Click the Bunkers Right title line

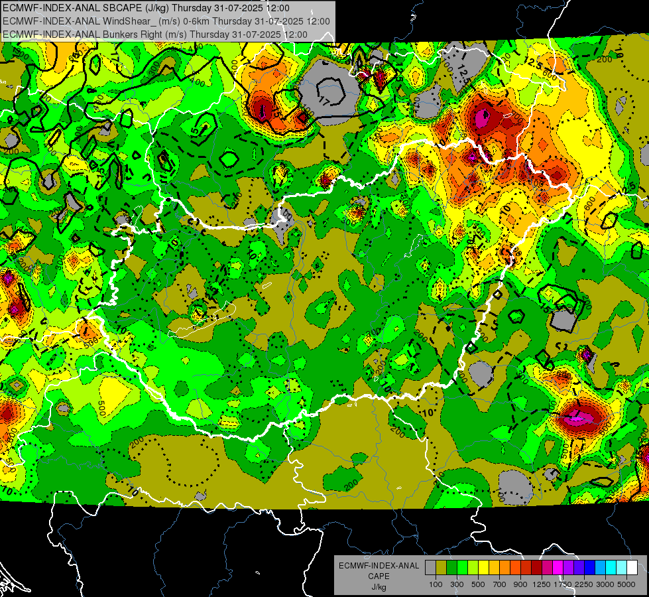coord(155,34)
